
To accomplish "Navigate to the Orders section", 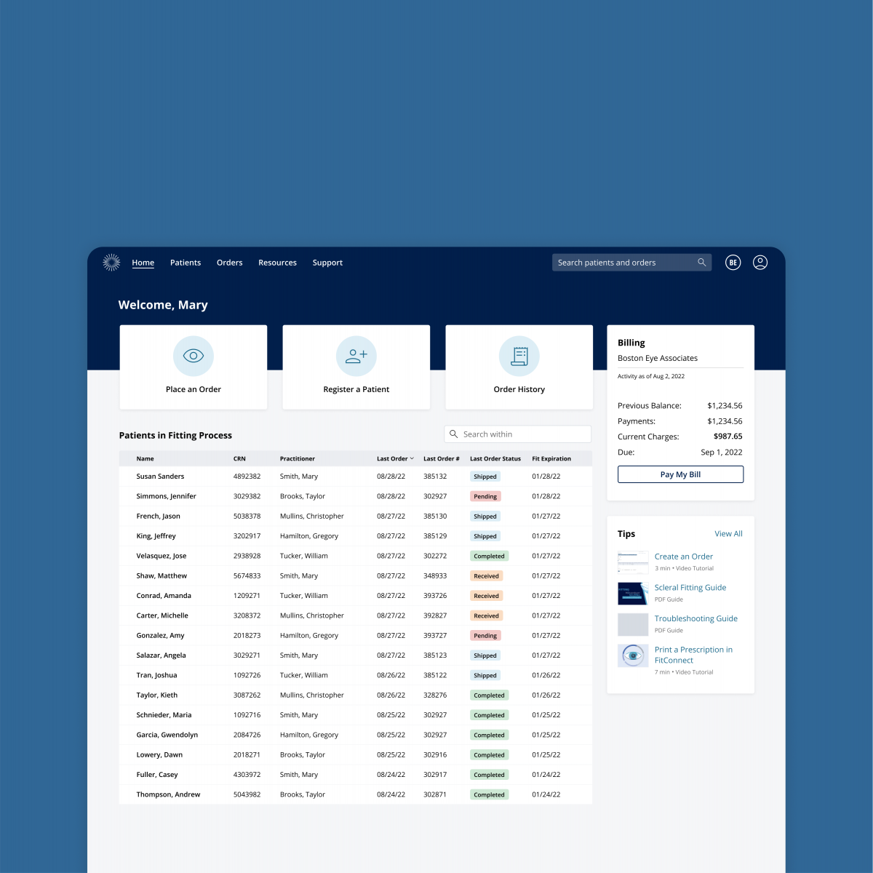I will click(229, 263).
